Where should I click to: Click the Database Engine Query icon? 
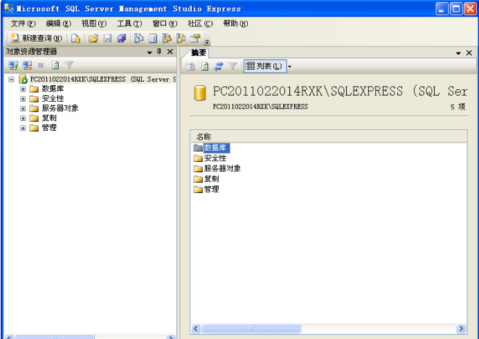click(x=75, y=38)
